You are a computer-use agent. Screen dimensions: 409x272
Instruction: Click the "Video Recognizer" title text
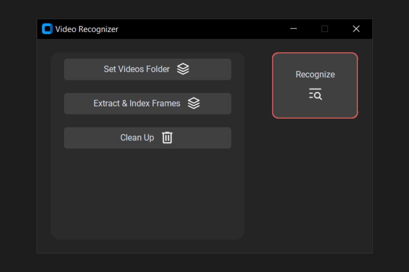(x=87, y=29)
